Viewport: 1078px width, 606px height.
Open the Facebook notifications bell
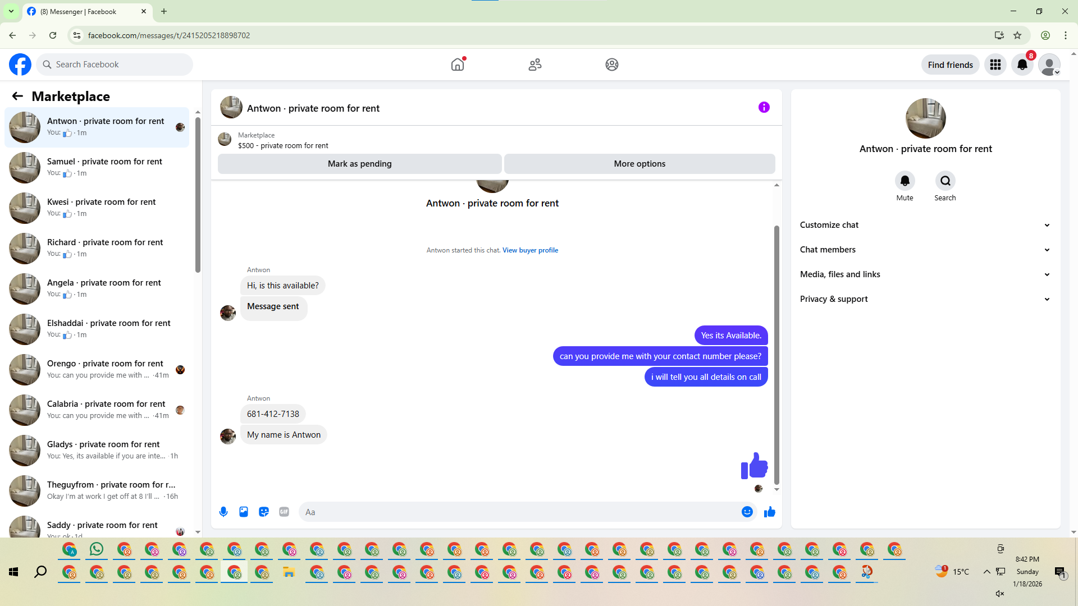click(x=1022, y=65)
